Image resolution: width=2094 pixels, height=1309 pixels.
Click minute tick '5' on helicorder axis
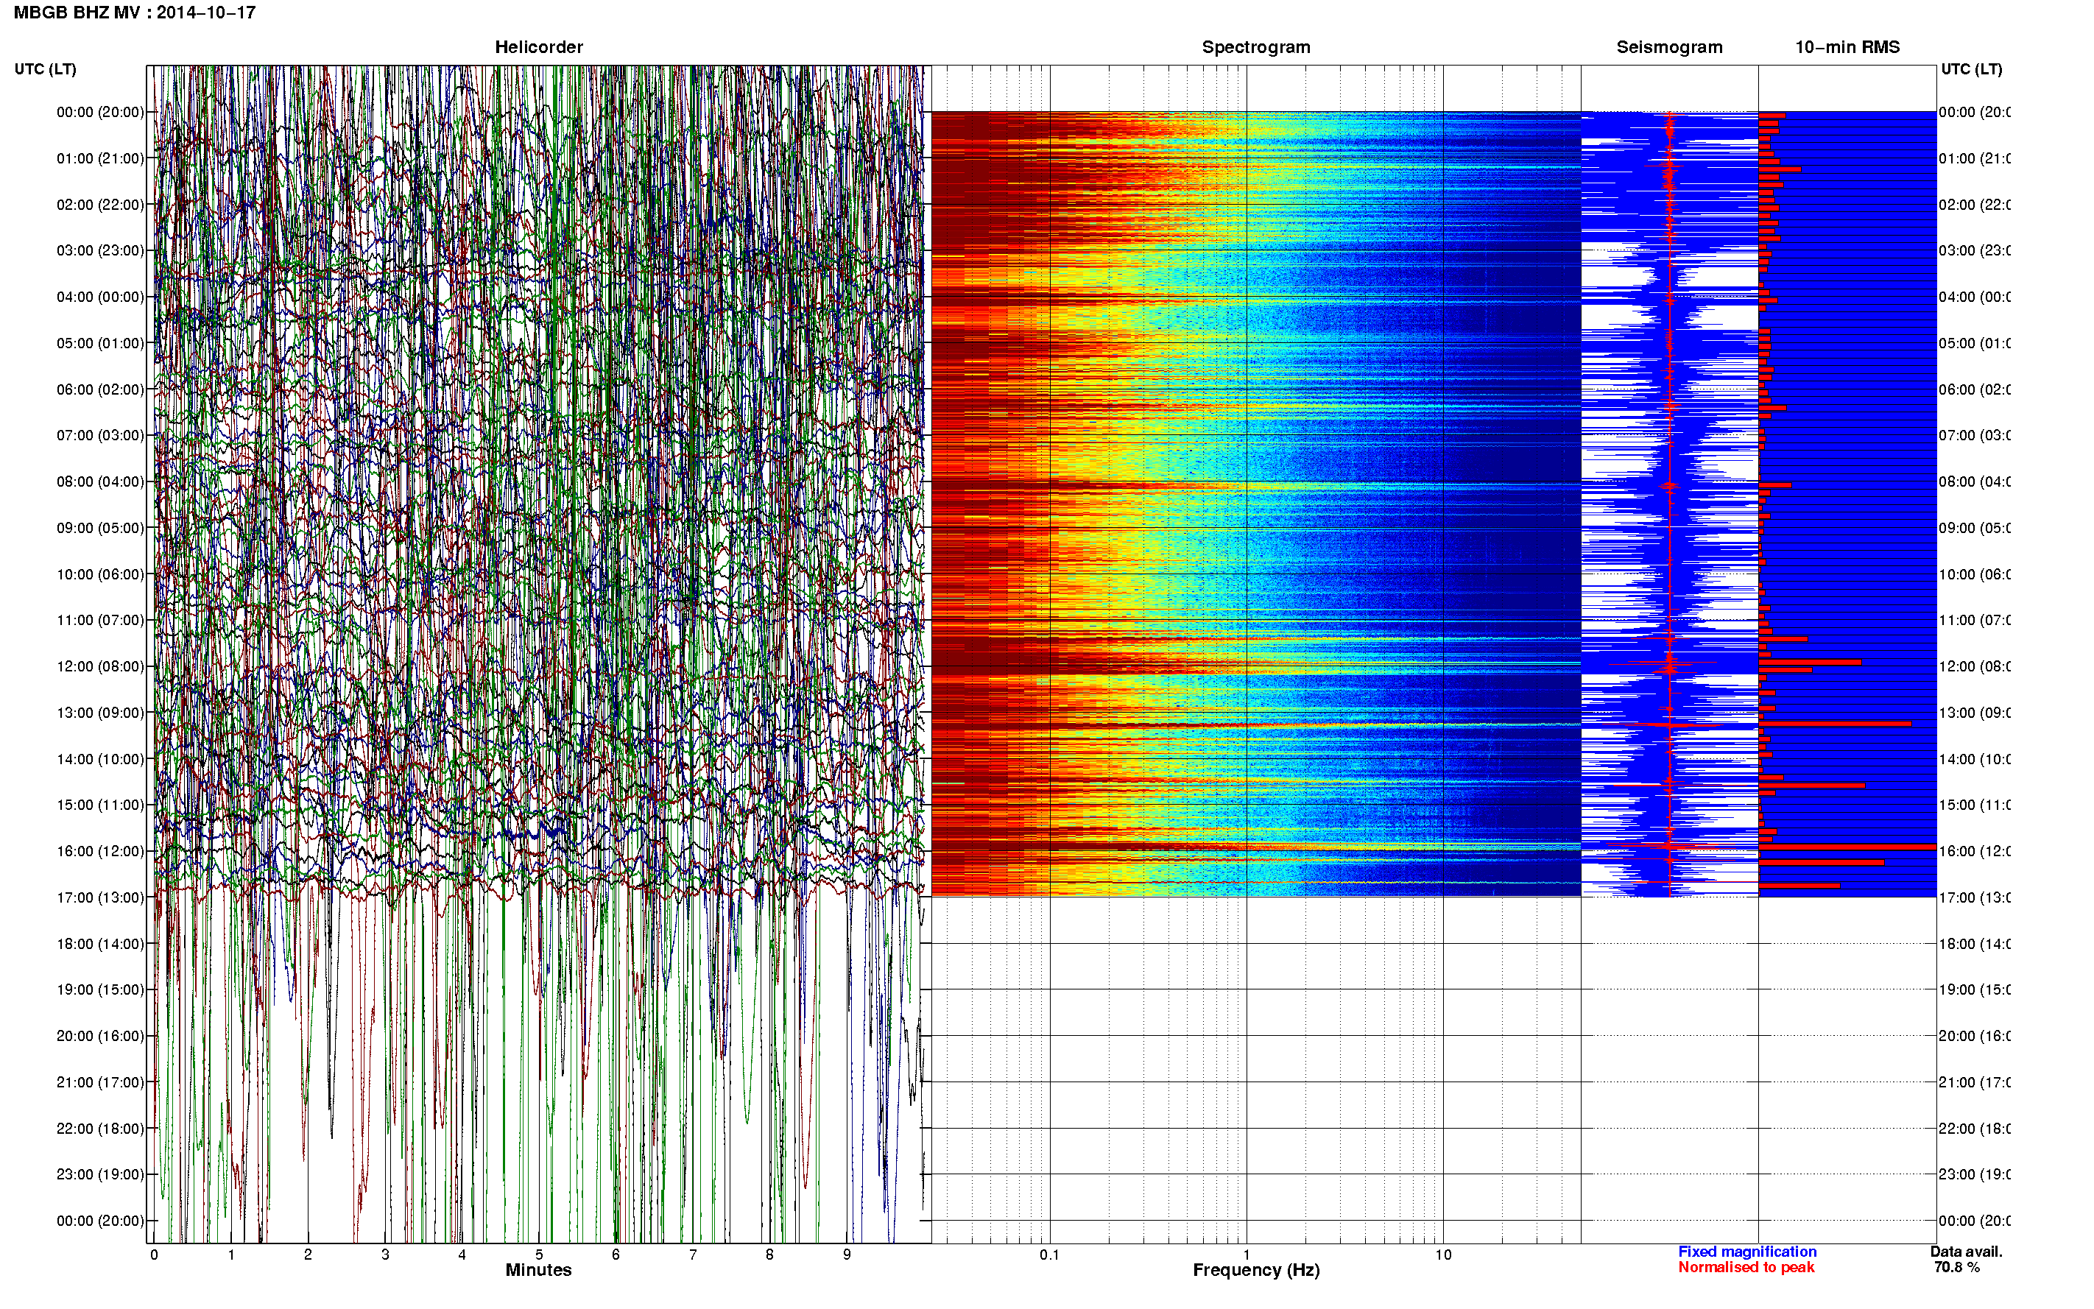[x=538, y=1255]
